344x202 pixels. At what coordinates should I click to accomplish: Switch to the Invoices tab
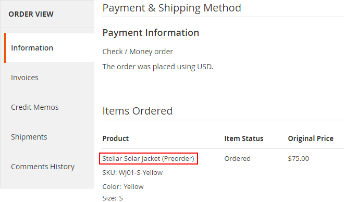point(50,78)
